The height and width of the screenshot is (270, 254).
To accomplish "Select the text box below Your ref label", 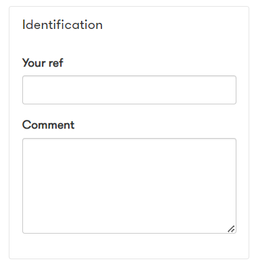I will tap(129, 90).
